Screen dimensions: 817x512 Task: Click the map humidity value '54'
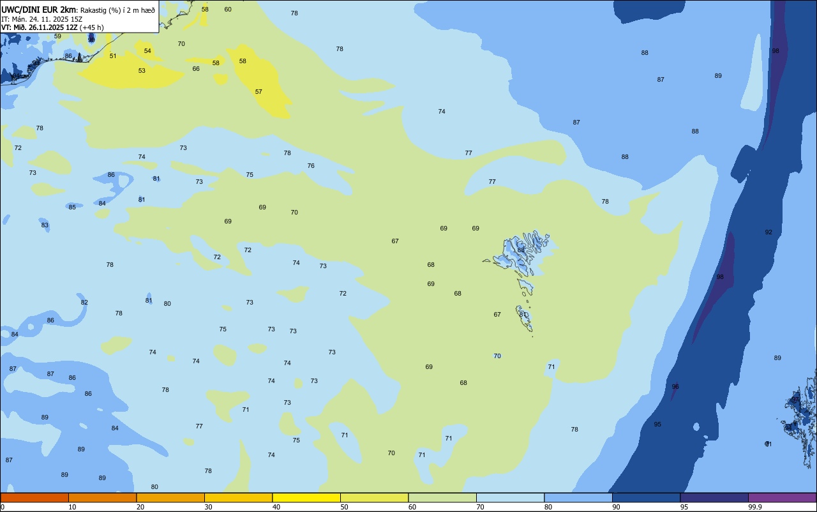tap(147, 51)
